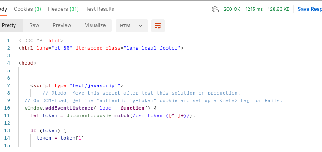Click the @todo comment line
Viewport: 322px width, 152px height.
(x=141, y=93)
